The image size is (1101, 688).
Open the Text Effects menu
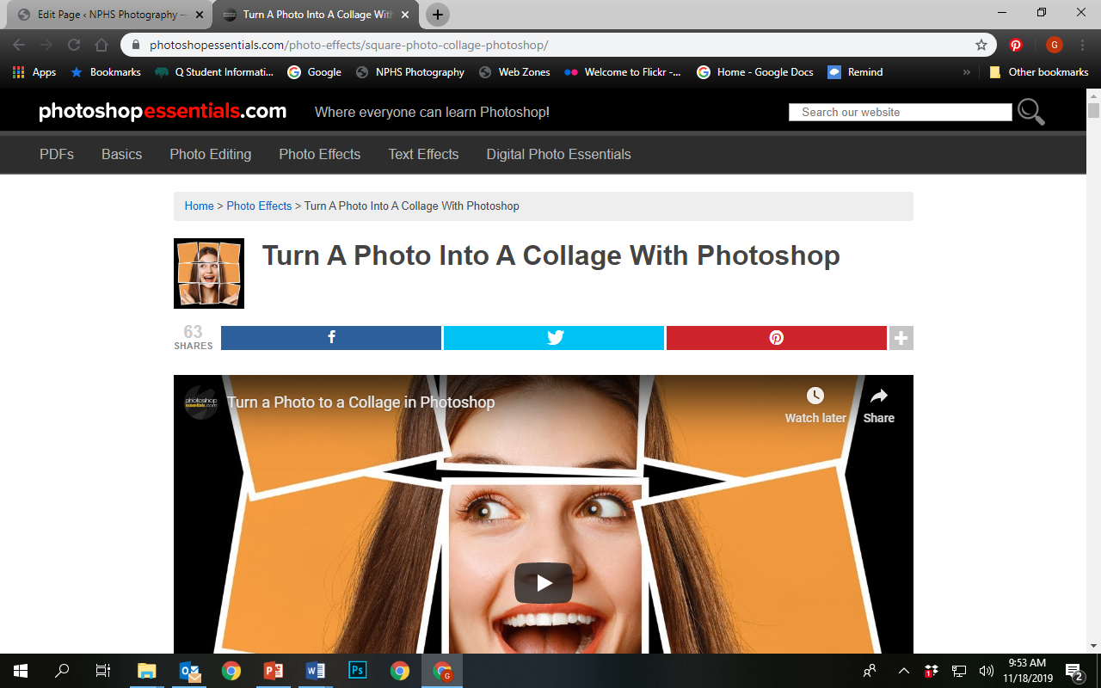coord(423,154)
